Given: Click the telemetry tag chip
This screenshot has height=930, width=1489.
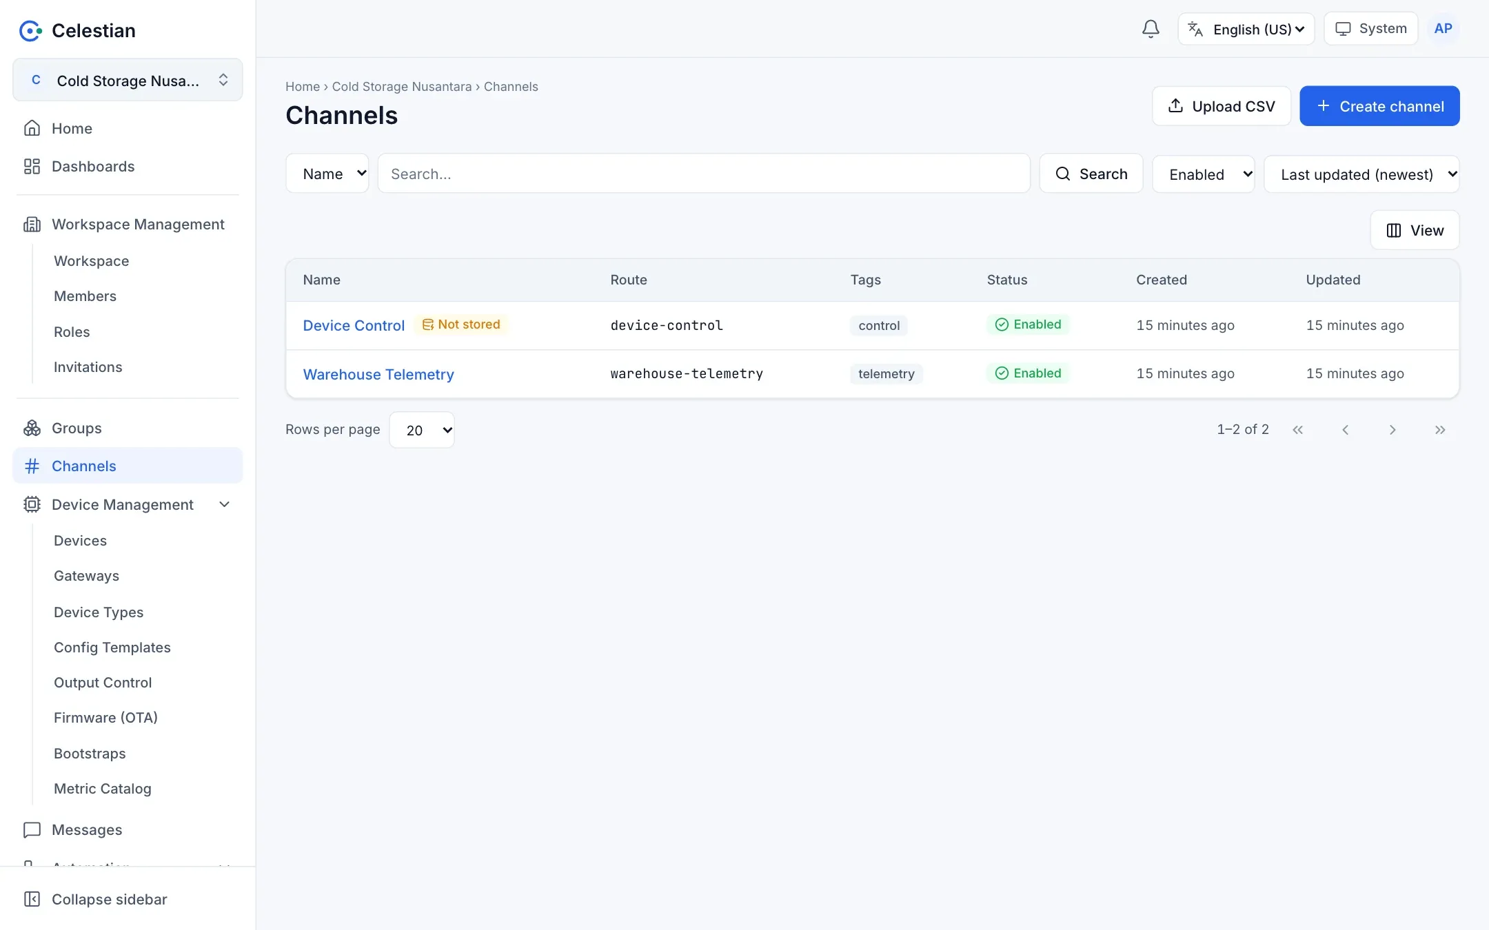Looking at the screenshot, I should pyautogui.click(x=887, y=373).
